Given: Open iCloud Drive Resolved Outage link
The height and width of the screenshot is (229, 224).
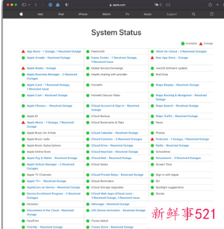Looking at the screenshot, I should [x=112, y=145].
